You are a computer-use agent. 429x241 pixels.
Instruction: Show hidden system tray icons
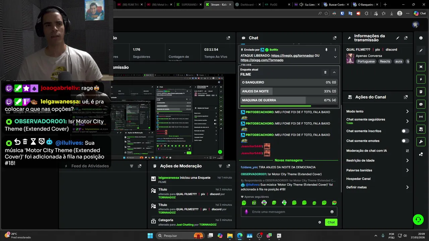375,236
